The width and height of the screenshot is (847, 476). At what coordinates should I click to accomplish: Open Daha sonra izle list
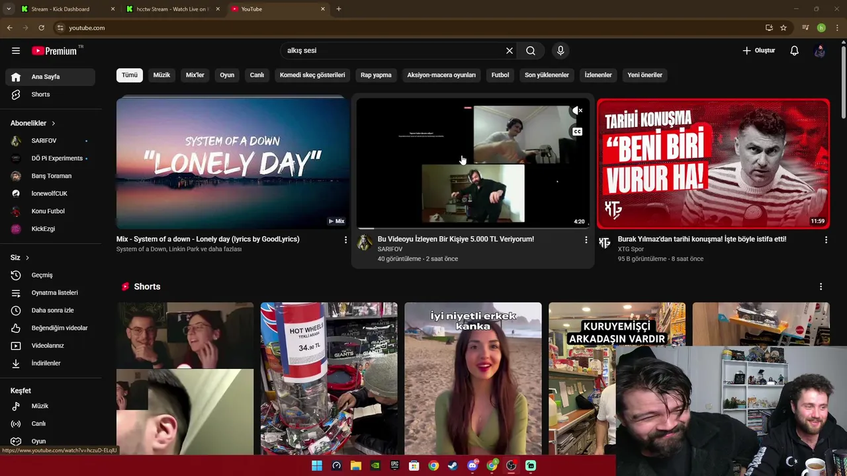click(50, 310)
